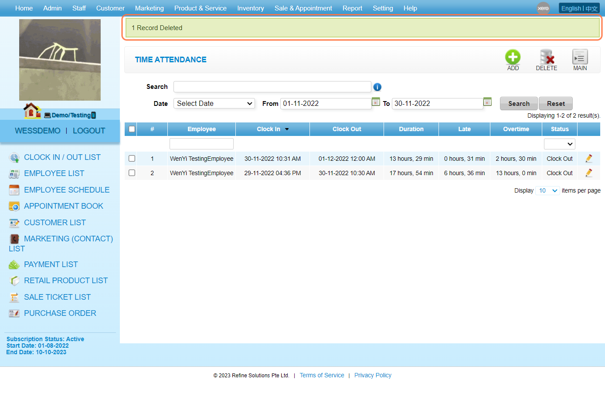Click the To date field 30-11-2022
The image size is (605, 393).
437,103
